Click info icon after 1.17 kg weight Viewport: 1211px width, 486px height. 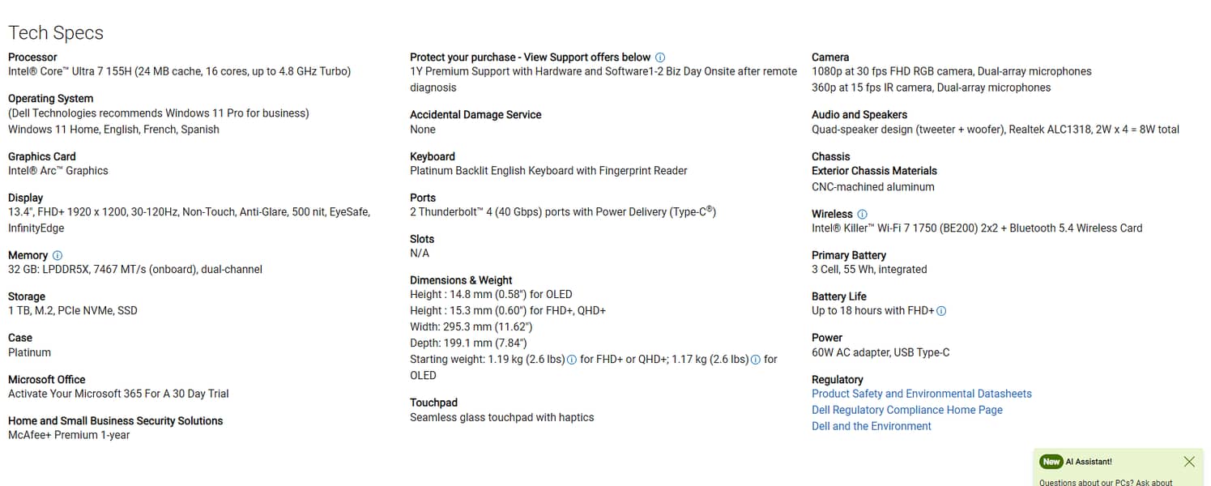coord(756,360)
